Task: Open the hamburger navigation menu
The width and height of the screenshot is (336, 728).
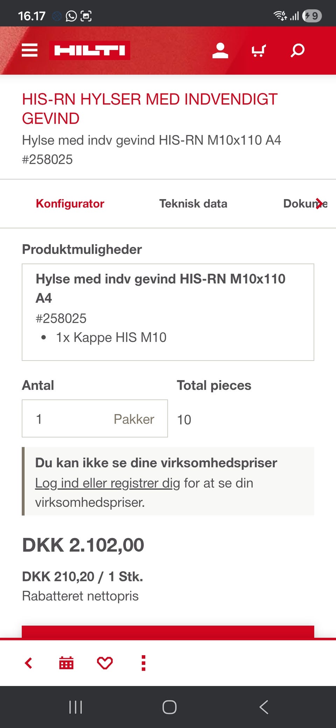Action: (29, 50)
